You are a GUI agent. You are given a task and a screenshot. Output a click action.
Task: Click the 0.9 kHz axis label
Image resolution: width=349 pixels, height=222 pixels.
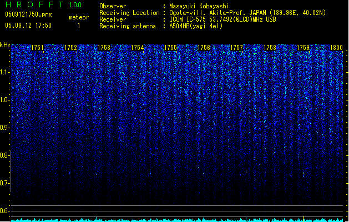point(4,128)
